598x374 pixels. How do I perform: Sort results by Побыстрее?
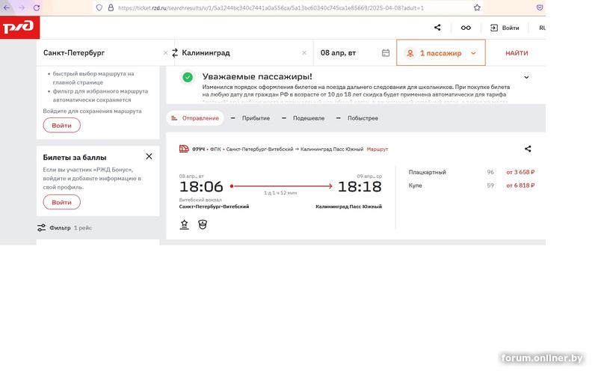[357, 118]
